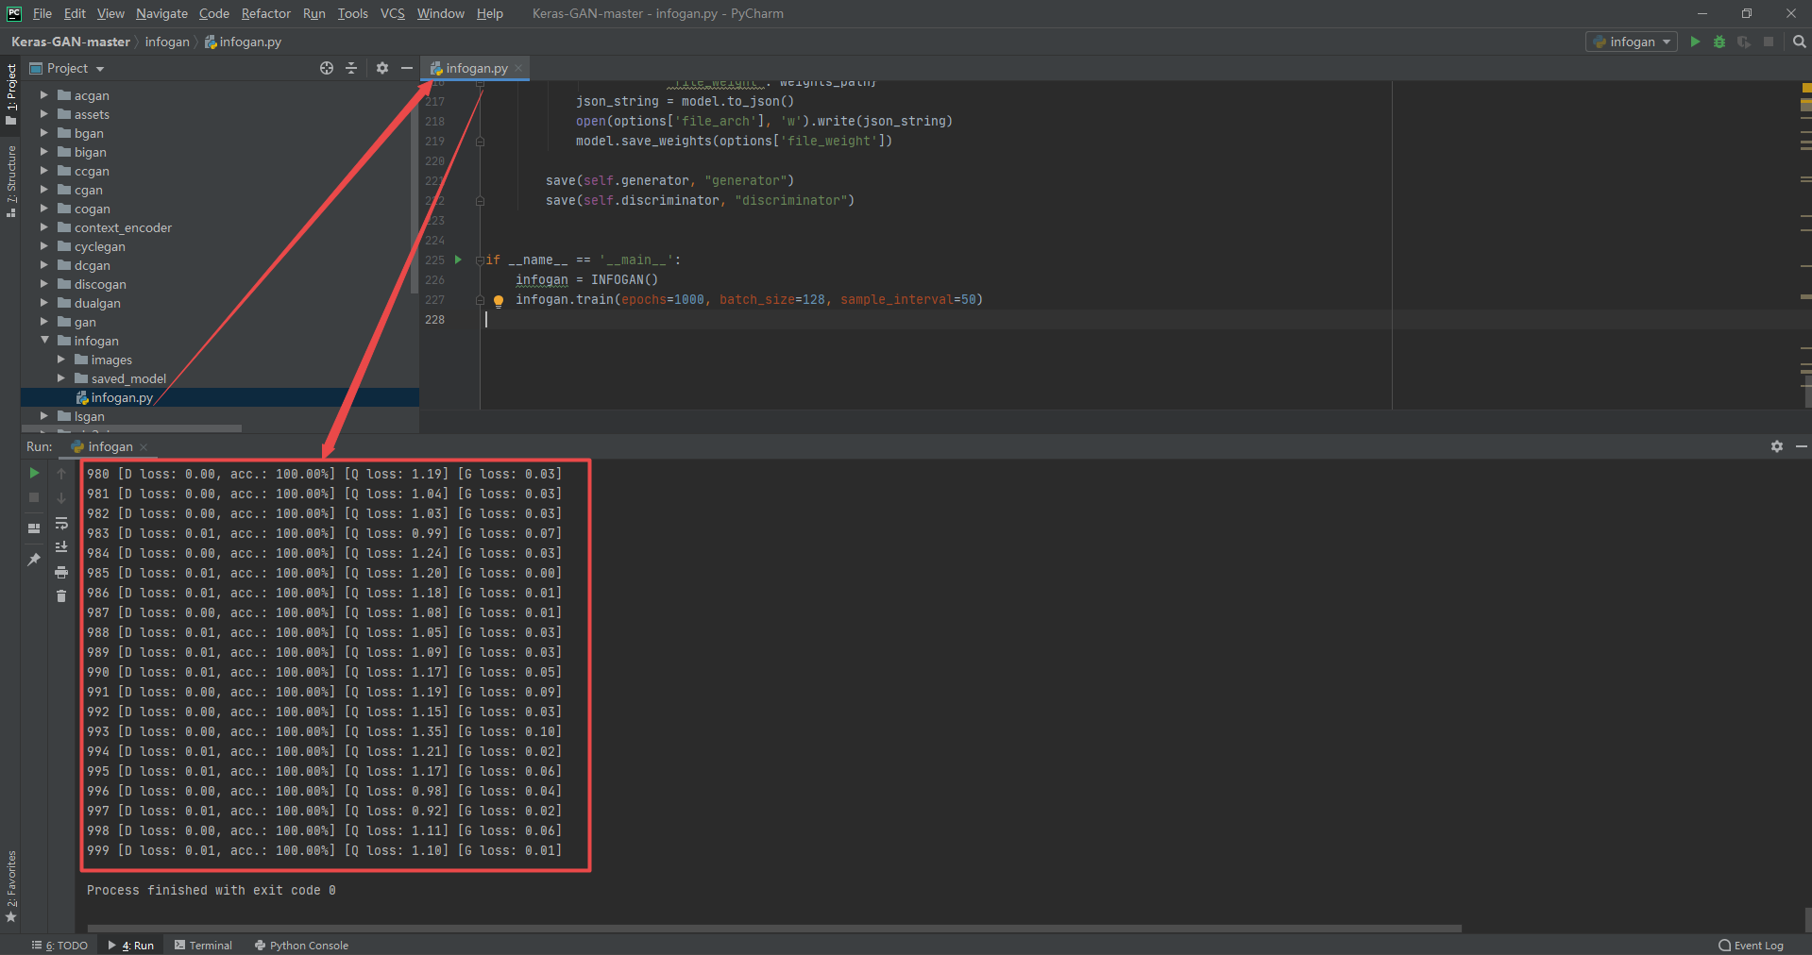
Task: Hide the Project panel with the minus icon
Action: (x=407, y=68)
